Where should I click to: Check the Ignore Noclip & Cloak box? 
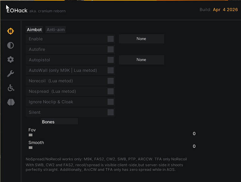111,102
